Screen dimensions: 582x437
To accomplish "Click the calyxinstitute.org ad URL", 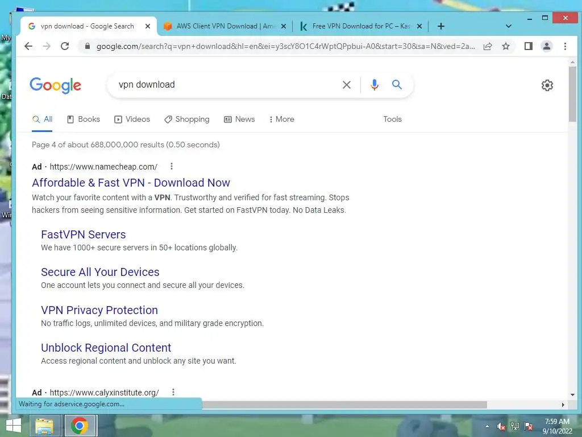I will (x=105, y=393).
